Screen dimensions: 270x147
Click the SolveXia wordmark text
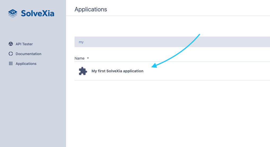(x=37, y=13)
